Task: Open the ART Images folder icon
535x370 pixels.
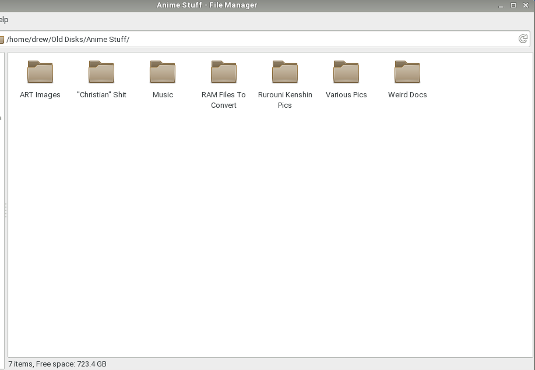Action: tap(40, 72)
